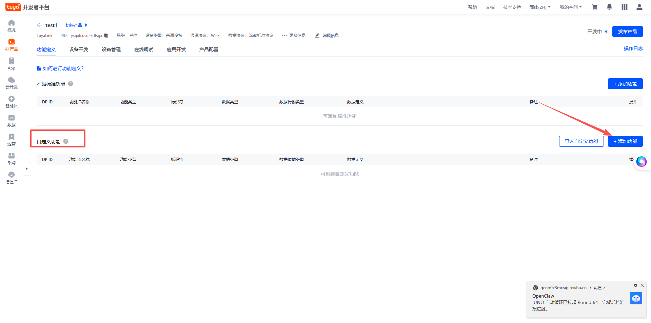
Task: Open notifications bell icon
Action: [x=609, y=7]
